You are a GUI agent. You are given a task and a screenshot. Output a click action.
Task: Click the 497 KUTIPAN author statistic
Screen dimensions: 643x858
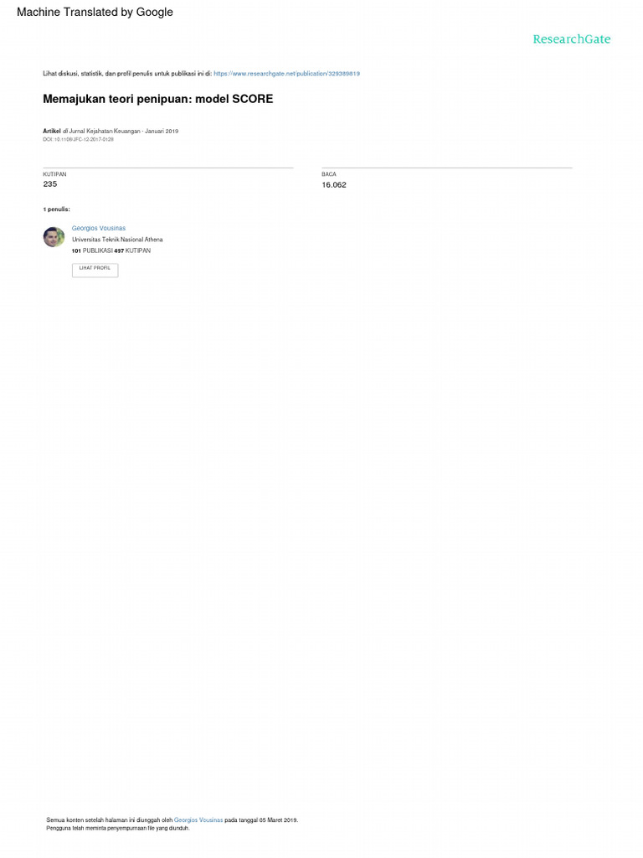(132, 251)
